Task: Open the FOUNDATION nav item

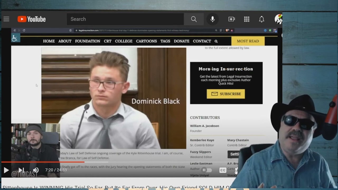Action: pos(88,41)
